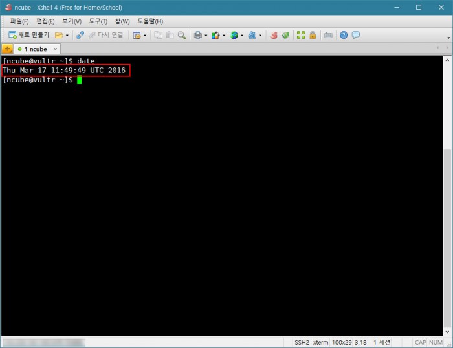453x348 pixels.
Task: Click the find magnifier icon
Action: tap(182, 35)
